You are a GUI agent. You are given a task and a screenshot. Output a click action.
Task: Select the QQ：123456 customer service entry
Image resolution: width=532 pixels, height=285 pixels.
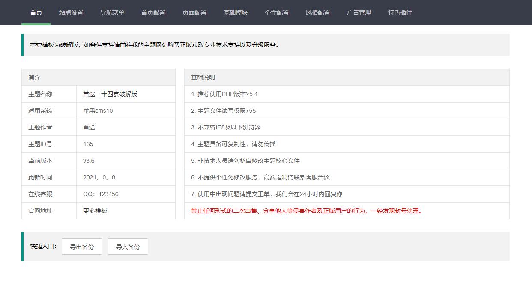[x=97, y=194]
